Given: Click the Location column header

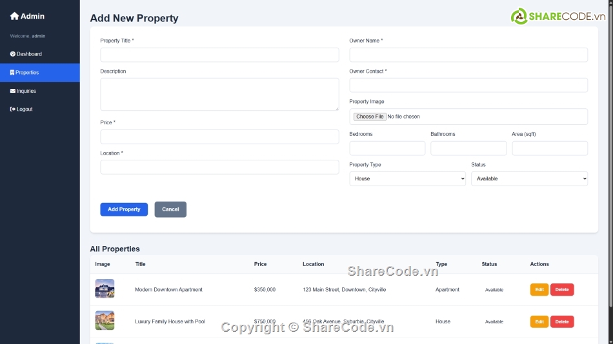Looking at the screenshot, I should [313, 264].
